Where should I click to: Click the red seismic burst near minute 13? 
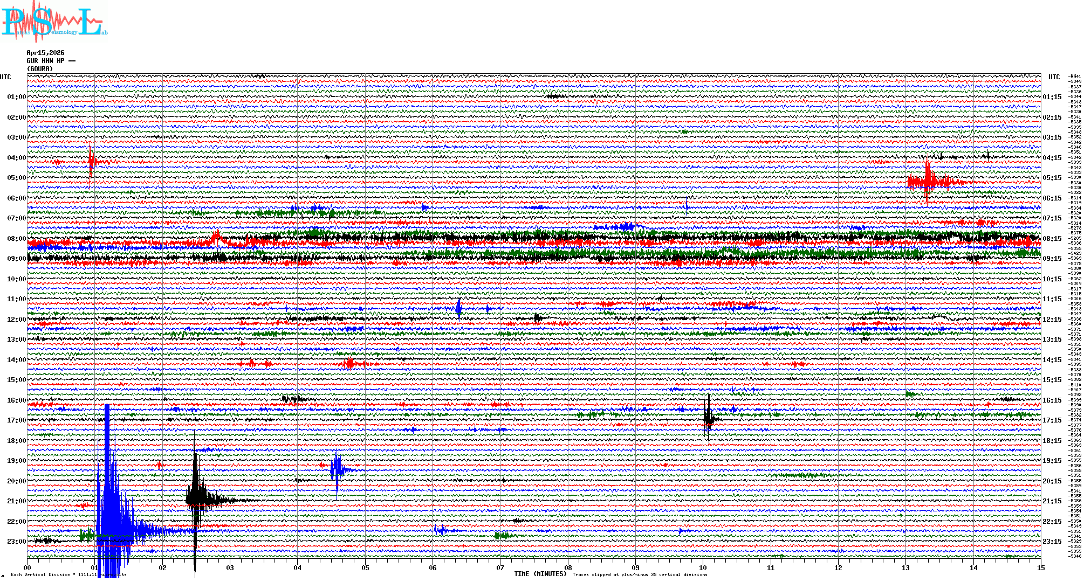pos(927,181)
